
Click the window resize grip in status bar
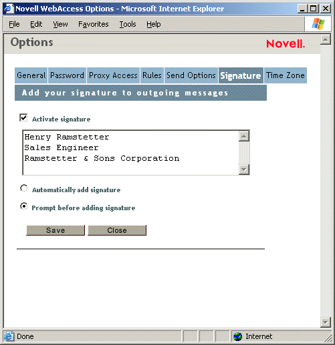click(328, 338)
